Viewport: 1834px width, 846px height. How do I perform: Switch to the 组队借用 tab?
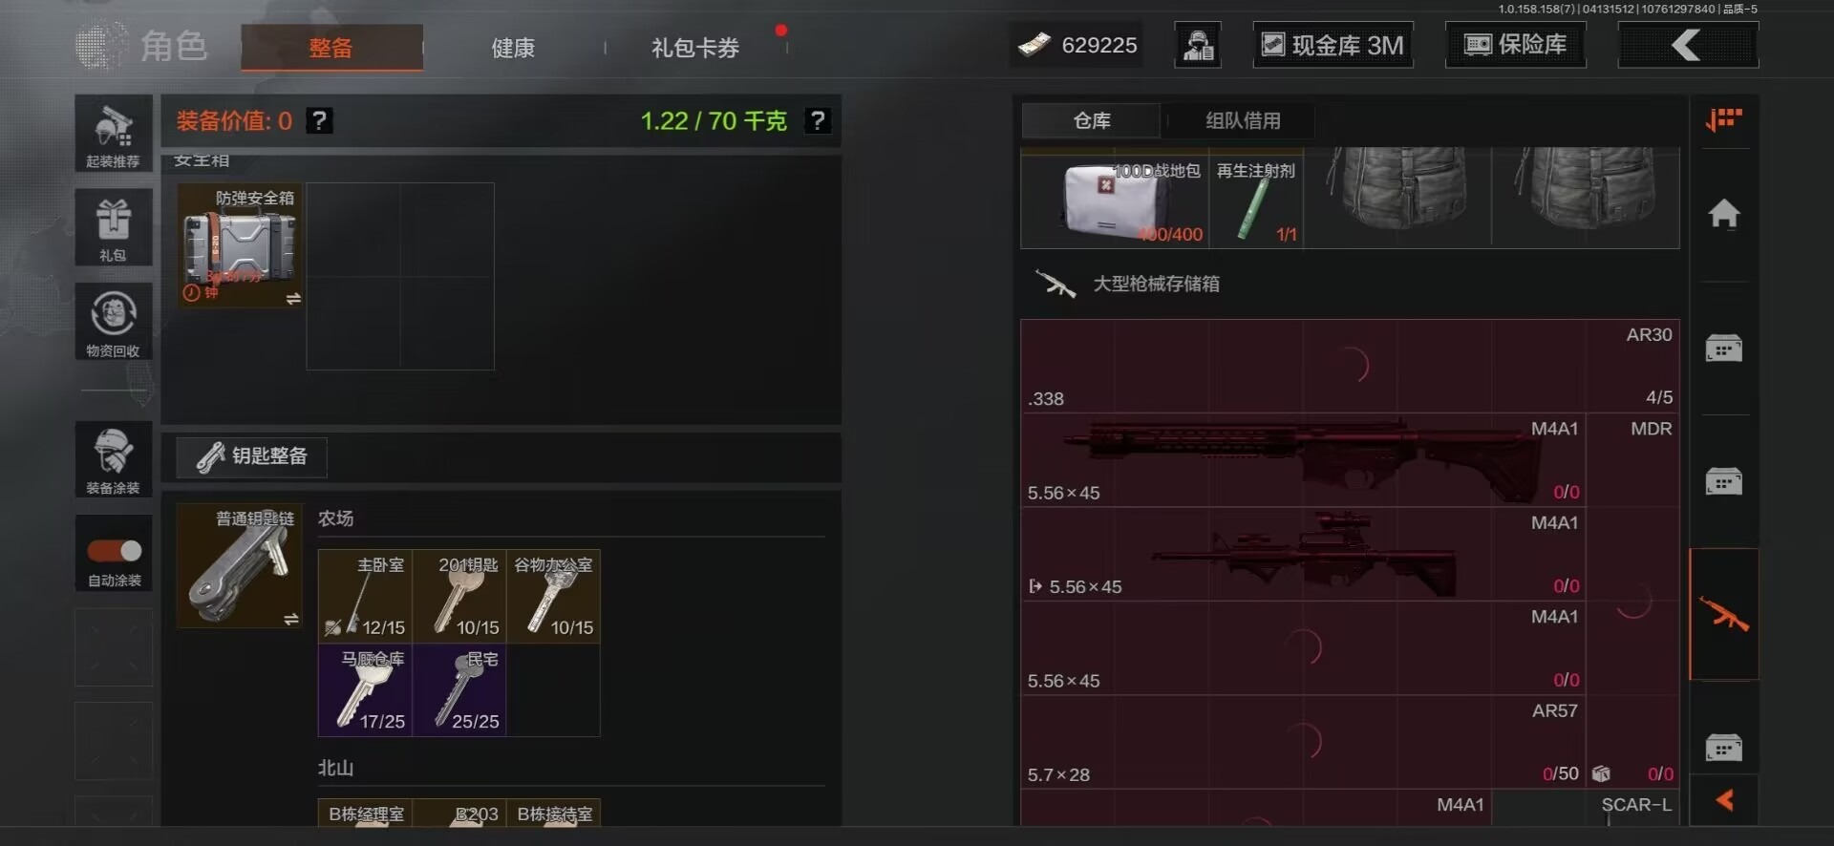point(1243,120)
